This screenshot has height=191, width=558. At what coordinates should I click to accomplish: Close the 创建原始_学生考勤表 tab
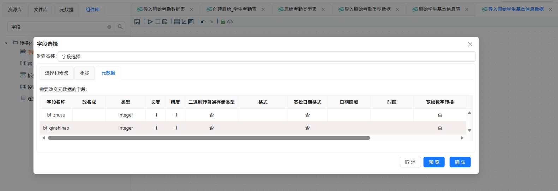[263, 10]
